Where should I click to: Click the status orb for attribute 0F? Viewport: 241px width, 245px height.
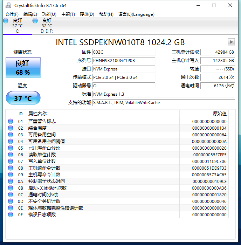pos(11,215)
